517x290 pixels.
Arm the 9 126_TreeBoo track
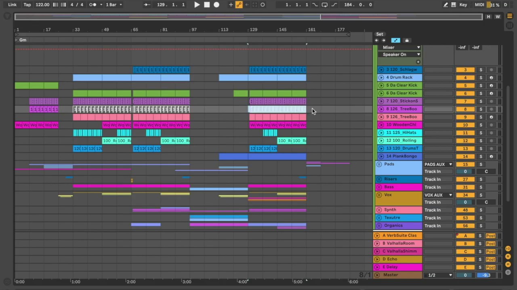tap(491, 117)
